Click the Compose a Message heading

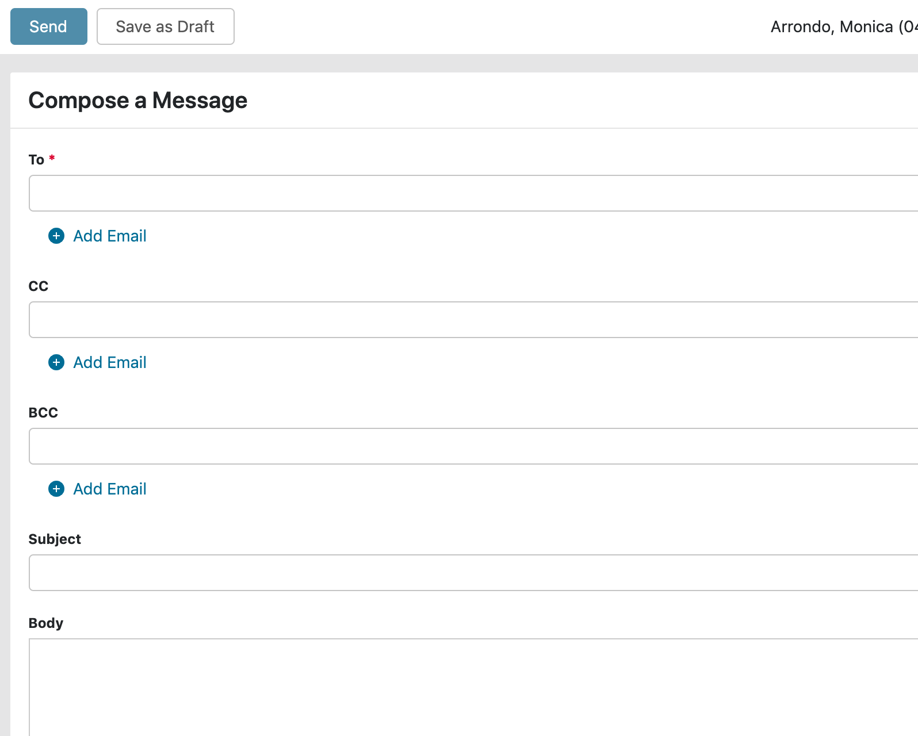coord(138,101)
